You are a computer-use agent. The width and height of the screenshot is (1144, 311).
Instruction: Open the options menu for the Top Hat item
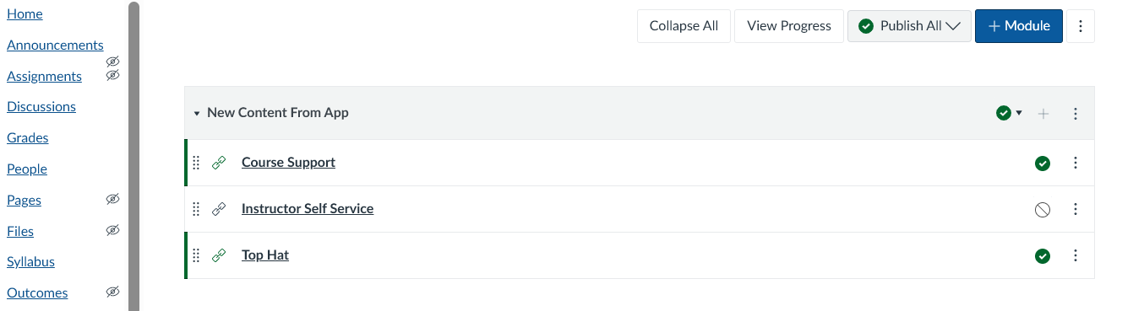click(1076, 255)
